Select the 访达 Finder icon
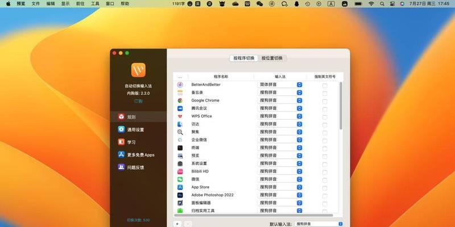455x227 pixels. coord(180,124)
